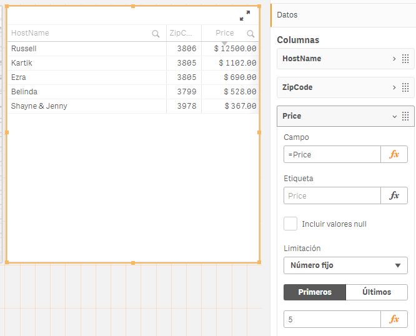Click price $ 1102.00 cell

point(230,63)
